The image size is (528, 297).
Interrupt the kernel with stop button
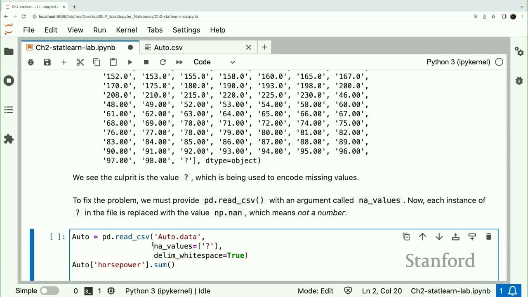point(146,62)
